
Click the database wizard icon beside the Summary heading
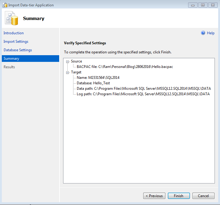[x=12, y=18]
